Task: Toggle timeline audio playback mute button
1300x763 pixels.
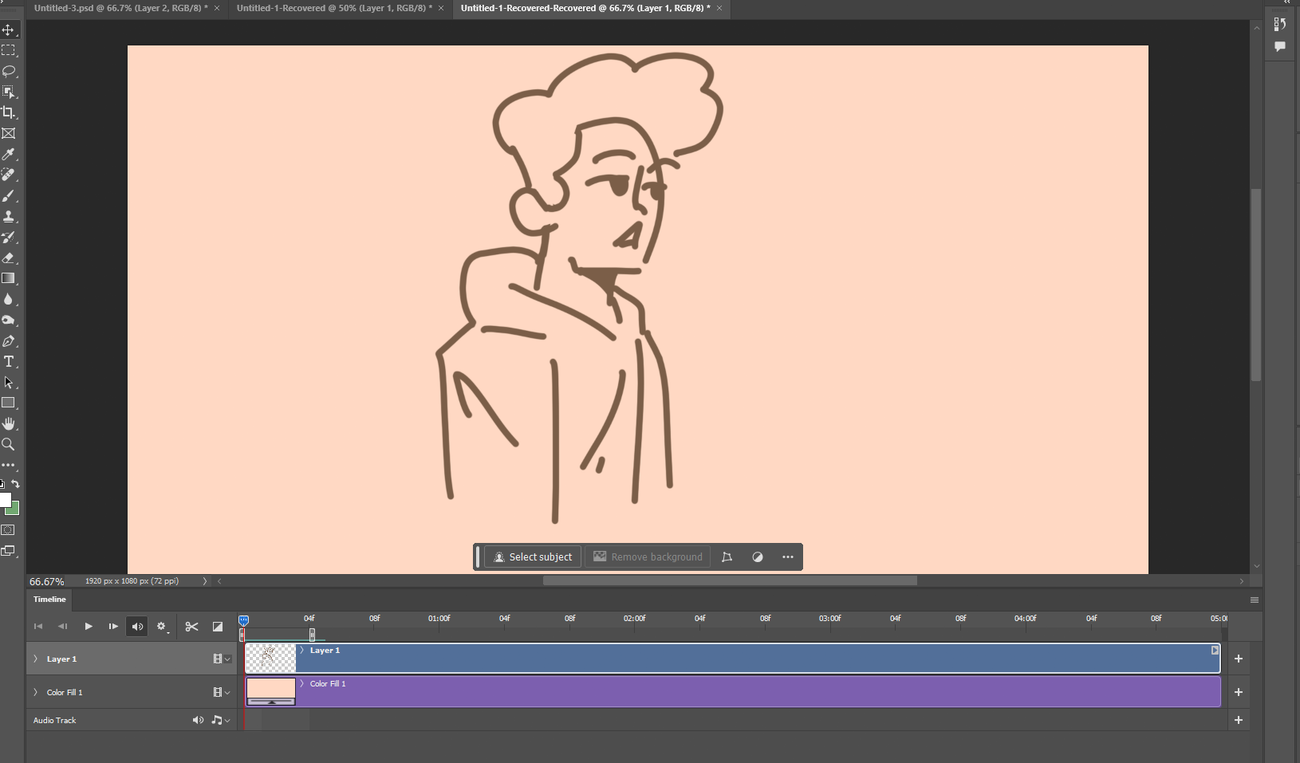Action: [x=137, y=627]
